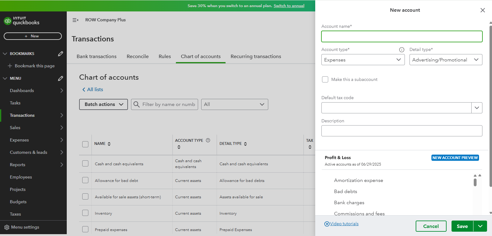Open the Batch actions dropdown
This screenshot has height=236, width=492.
point(104,104)
